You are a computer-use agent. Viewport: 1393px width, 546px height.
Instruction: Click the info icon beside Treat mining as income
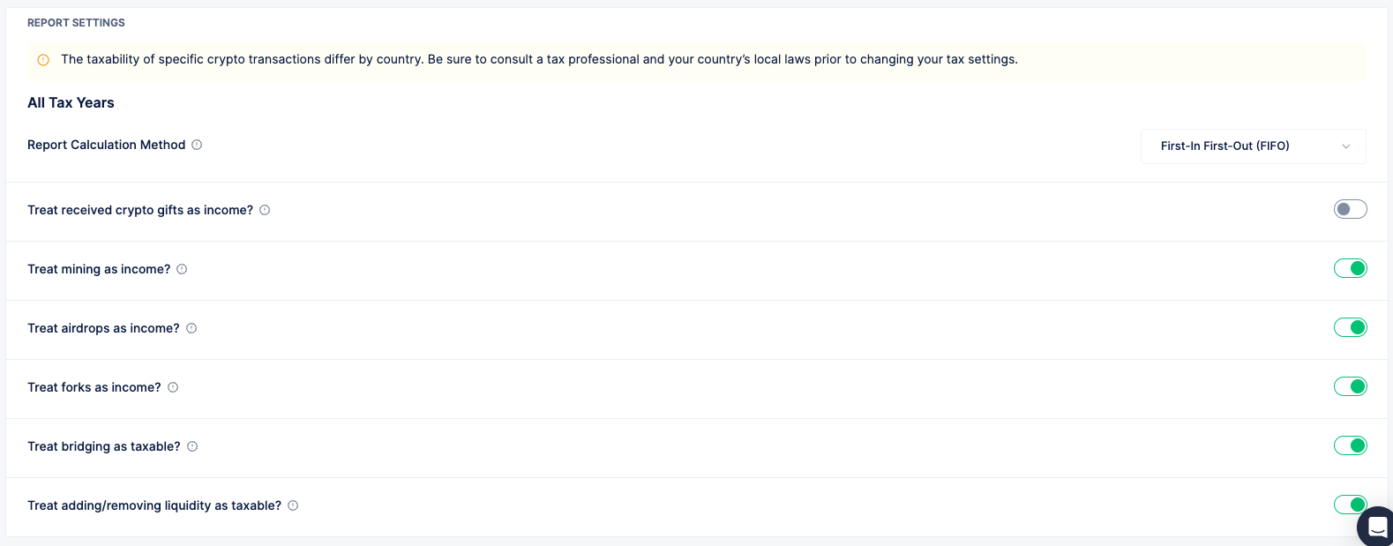pos(181,269)
